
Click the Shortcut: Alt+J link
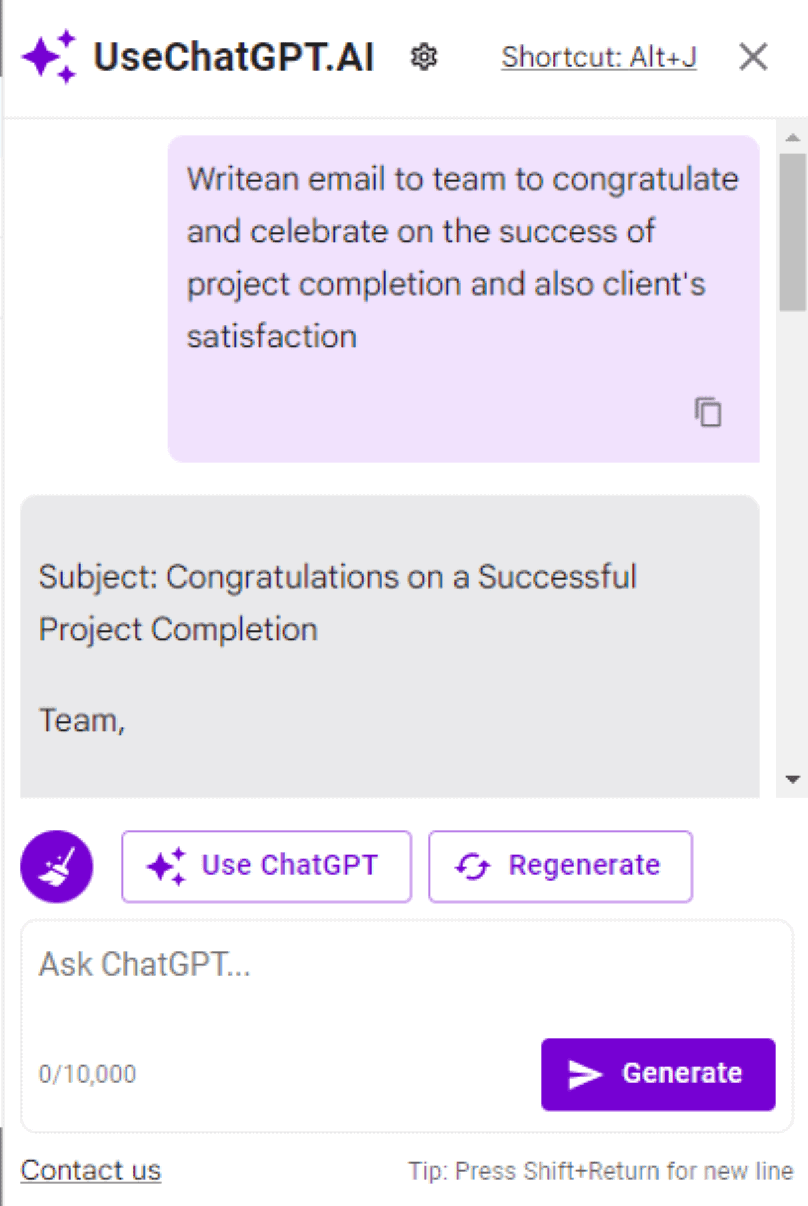[599, 57]
